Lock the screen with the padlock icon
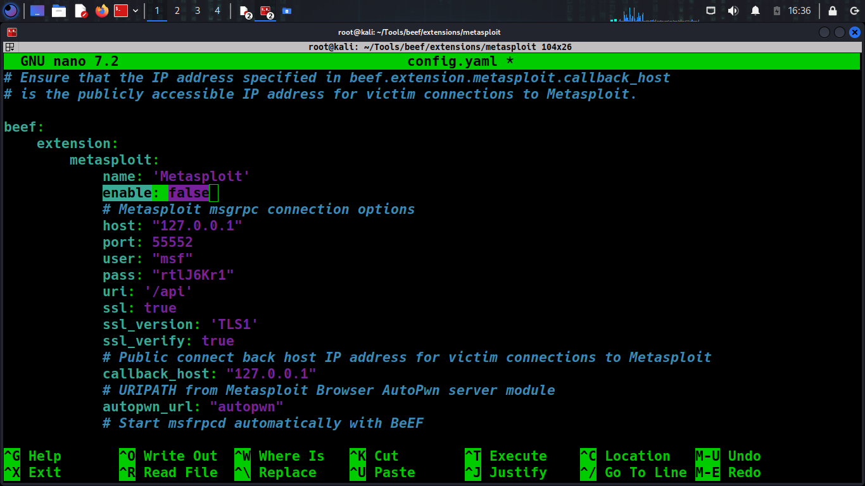The width and height of the screenshot is (865, 486). pyautogui.click(x=833, y=11)
